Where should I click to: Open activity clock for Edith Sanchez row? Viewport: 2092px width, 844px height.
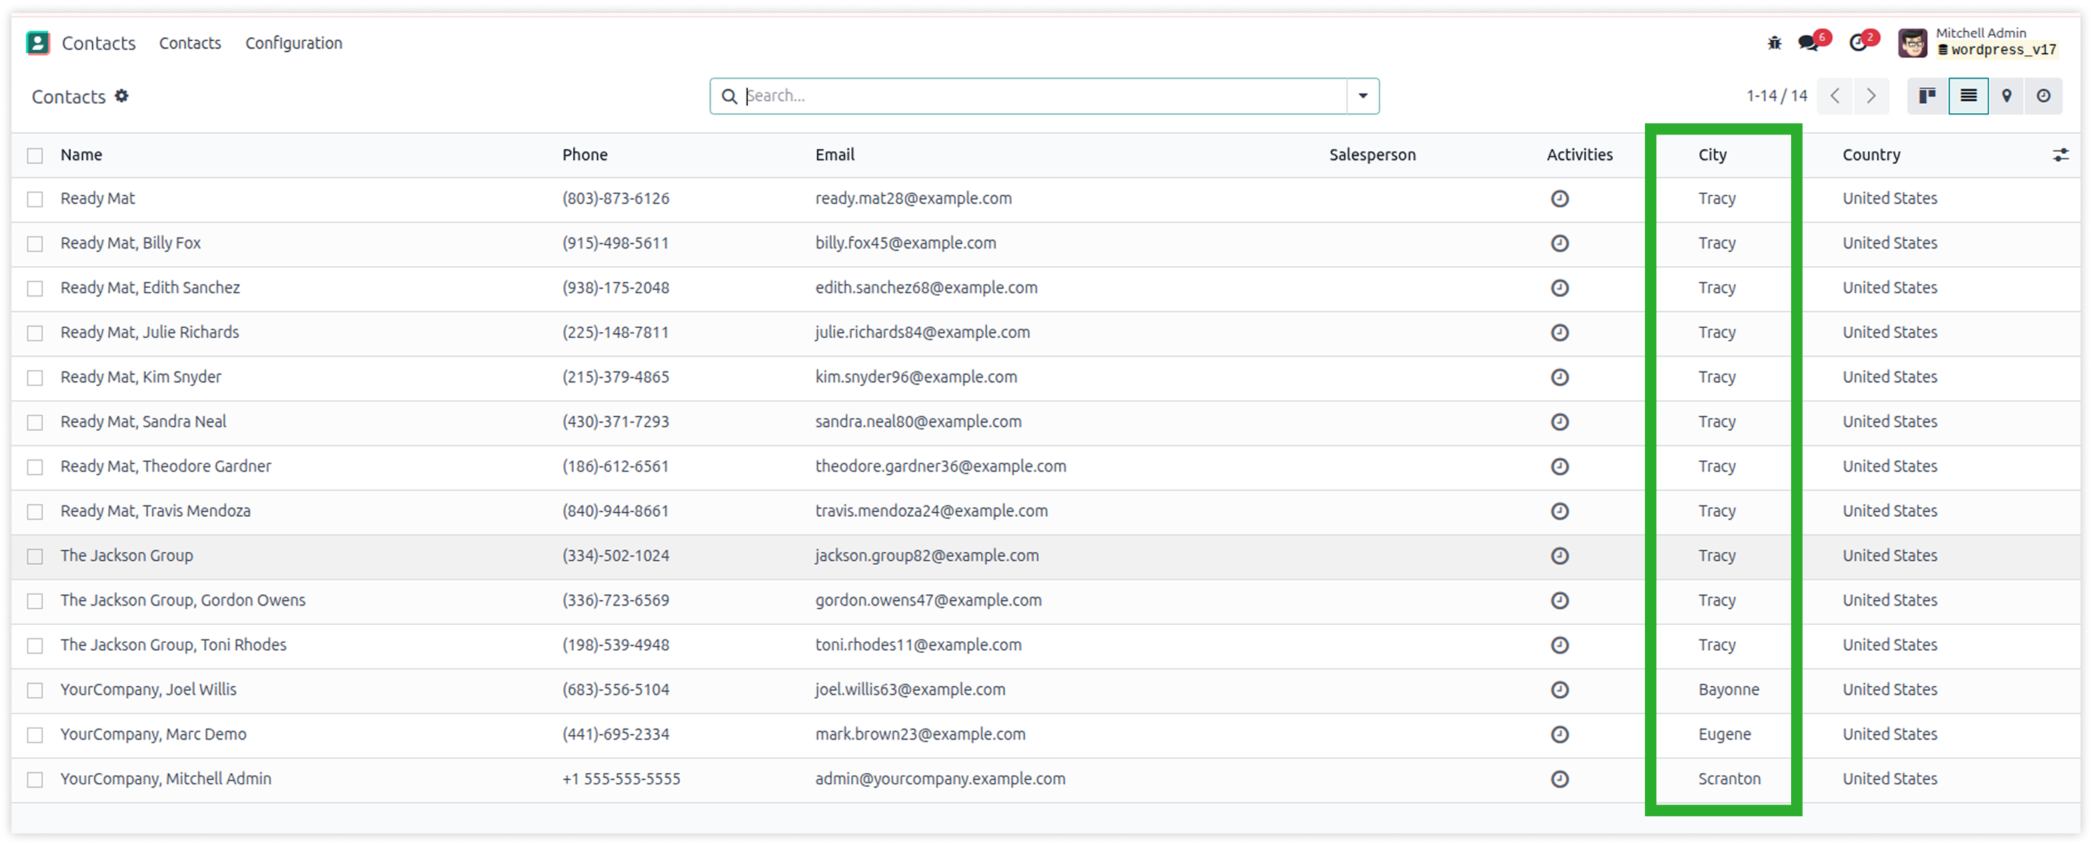(x=1559, y=288)
